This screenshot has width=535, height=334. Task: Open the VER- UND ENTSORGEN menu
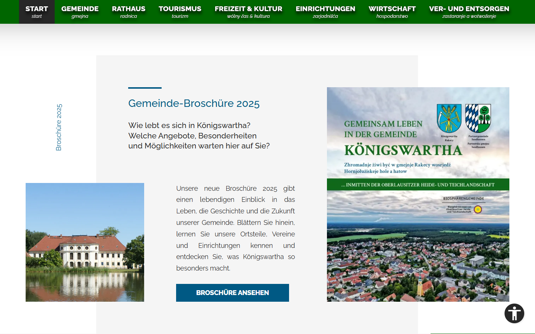click(469, 12)
